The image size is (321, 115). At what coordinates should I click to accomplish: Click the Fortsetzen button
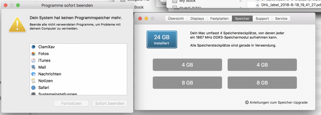click(x=71, y=103)
